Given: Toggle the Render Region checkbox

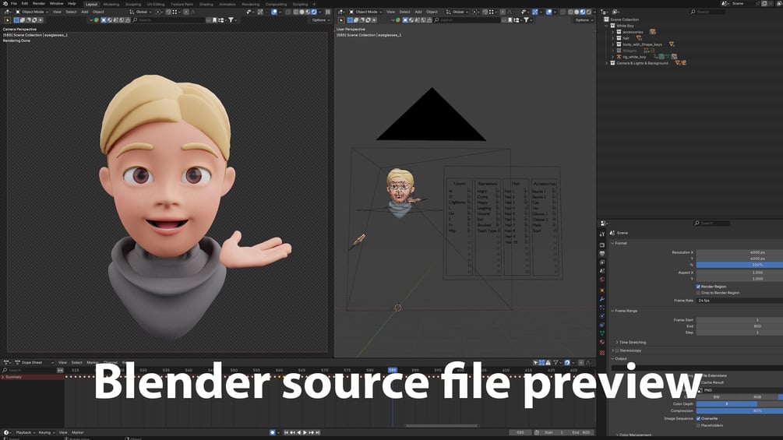Looking at the screenshot, I should [x=698, y=287].
